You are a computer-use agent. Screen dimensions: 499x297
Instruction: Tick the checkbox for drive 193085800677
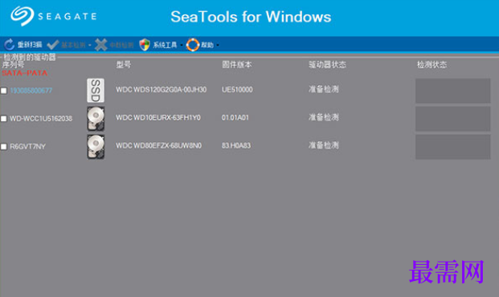tap(4, 91)
